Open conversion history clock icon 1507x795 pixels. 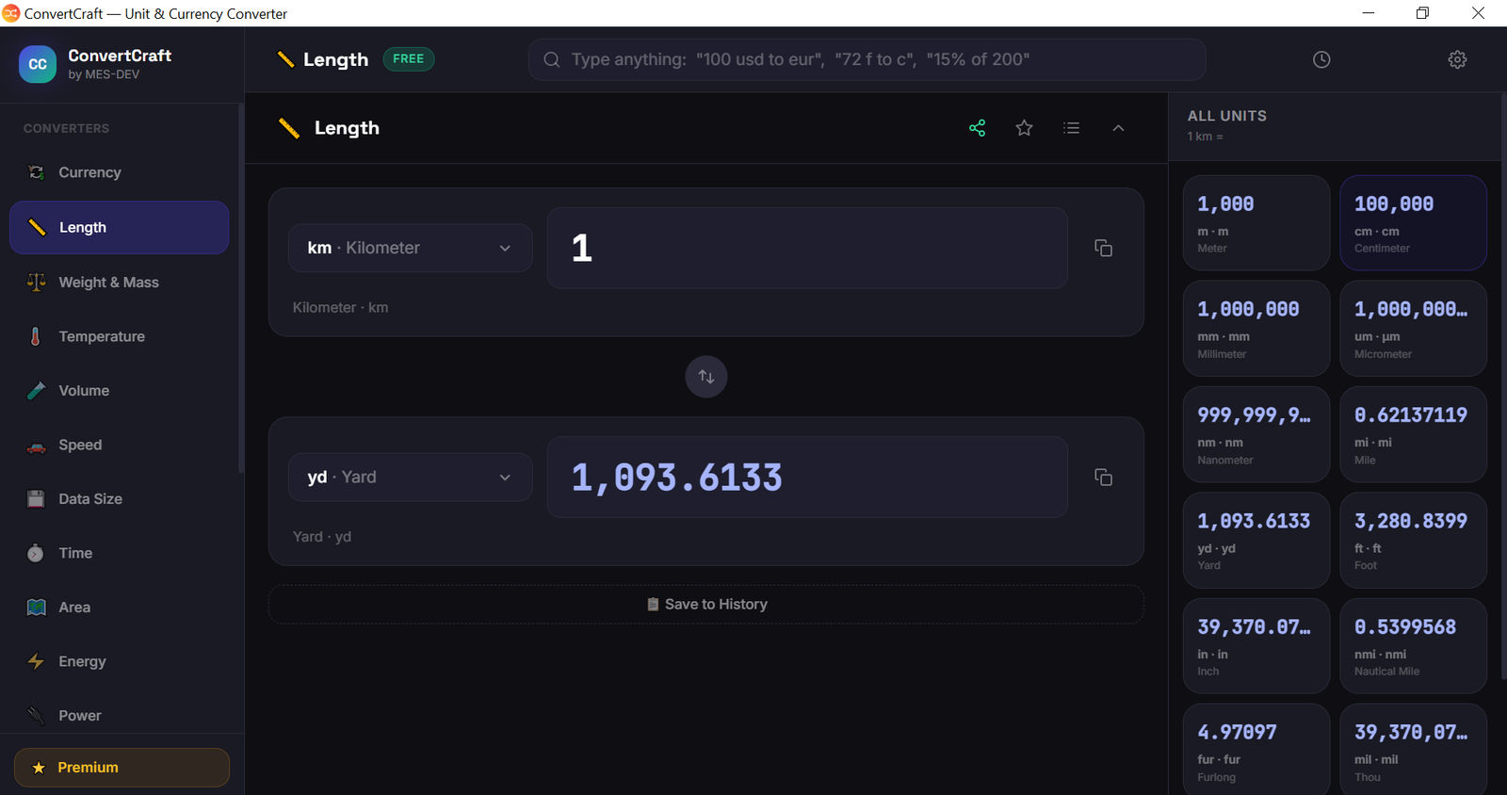[x=1321, y=59]
